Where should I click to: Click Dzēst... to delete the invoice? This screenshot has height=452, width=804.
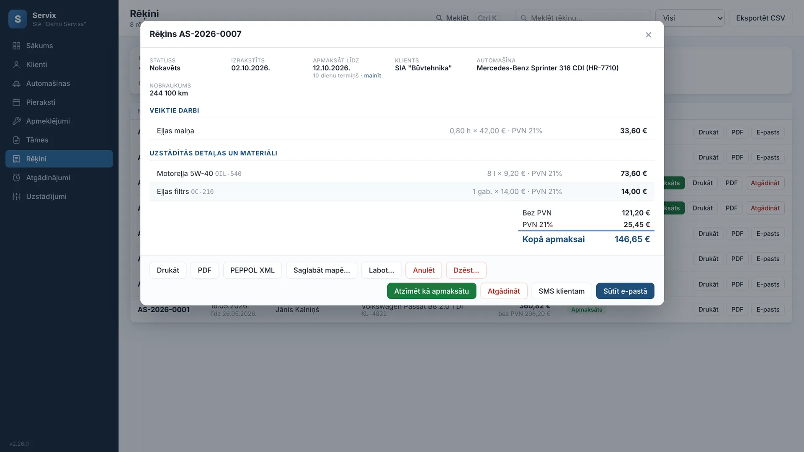pyautogui.click(x=466, y=270)
